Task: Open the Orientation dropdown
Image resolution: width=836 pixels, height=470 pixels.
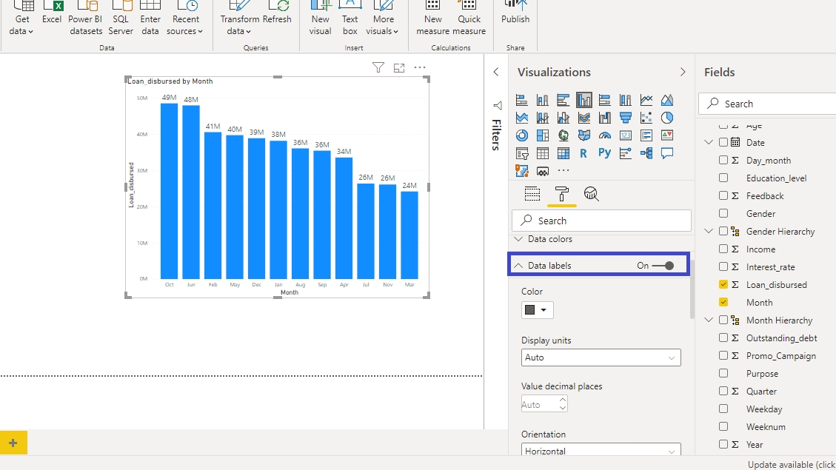Action: 601,451
